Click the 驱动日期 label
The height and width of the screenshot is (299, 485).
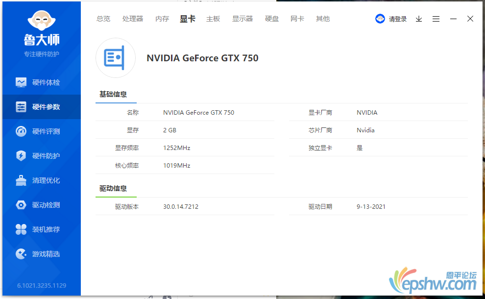pos(320,207)
